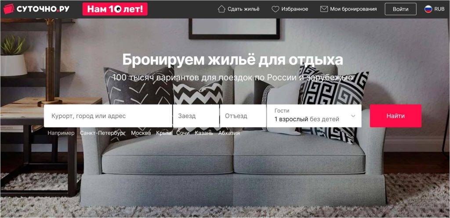Screen dimensions: 450x218
Task: Choose the Абхазия example destination
Action: point(229,133)
